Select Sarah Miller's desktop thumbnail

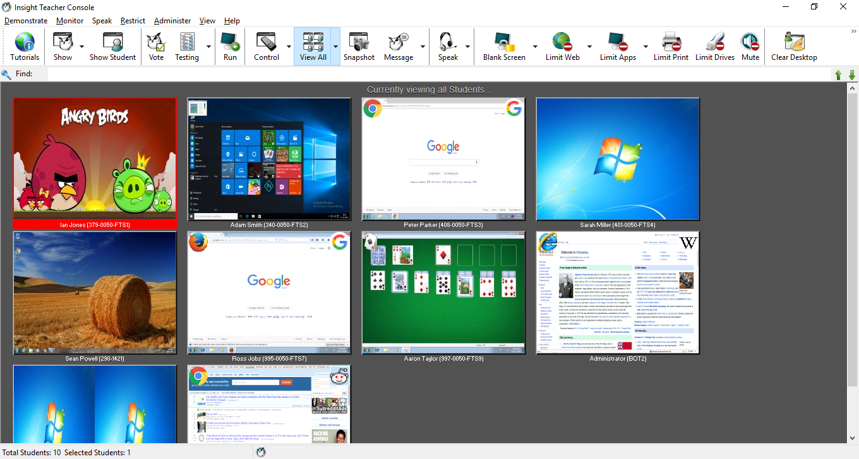[618, 159]
